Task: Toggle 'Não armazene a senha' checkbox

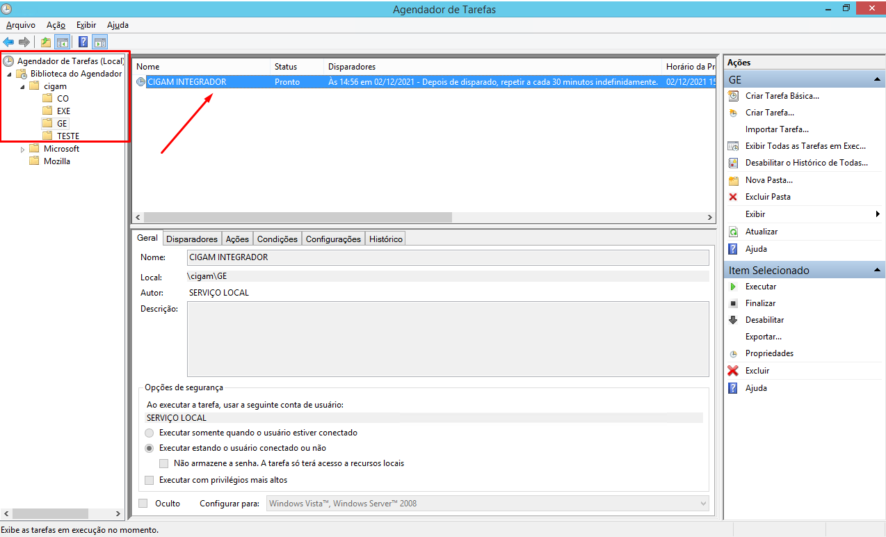Action: (163, 463)
